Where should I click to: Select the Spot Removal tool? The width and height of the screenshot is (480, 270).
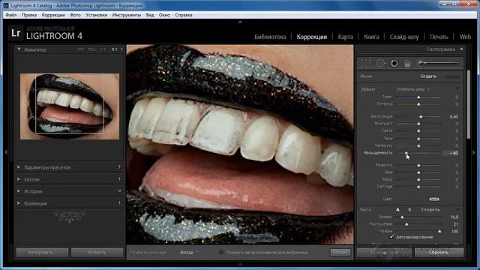381,63
